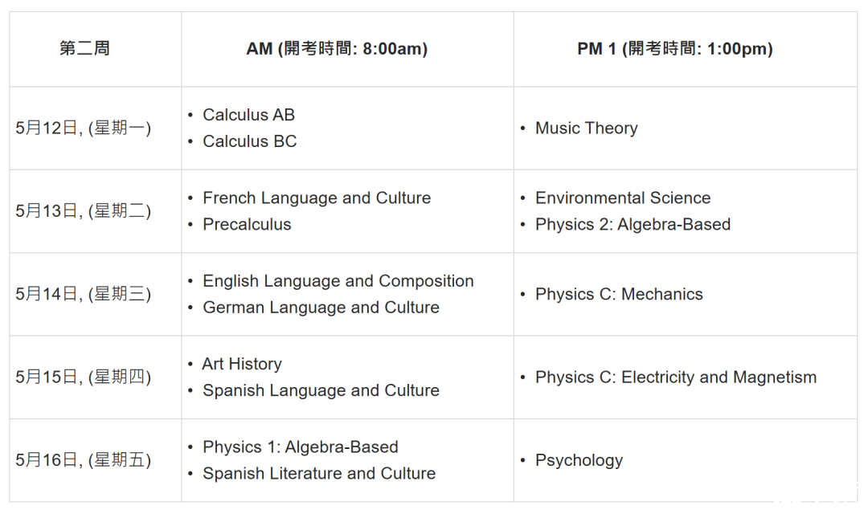Viewport: 868px width, 514px height.
Task: Click Physics 1: Algebra-Based entry
Action: (x=301, y=447)
